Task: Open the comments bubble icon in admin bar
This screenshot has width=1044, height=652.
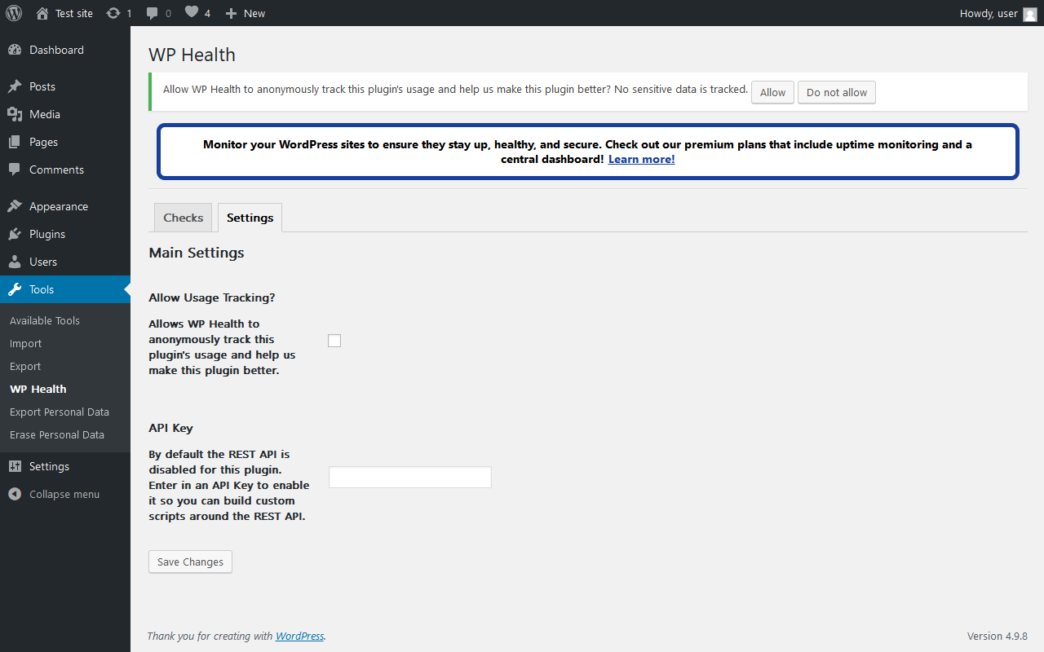Action: (x=153, y=13)
